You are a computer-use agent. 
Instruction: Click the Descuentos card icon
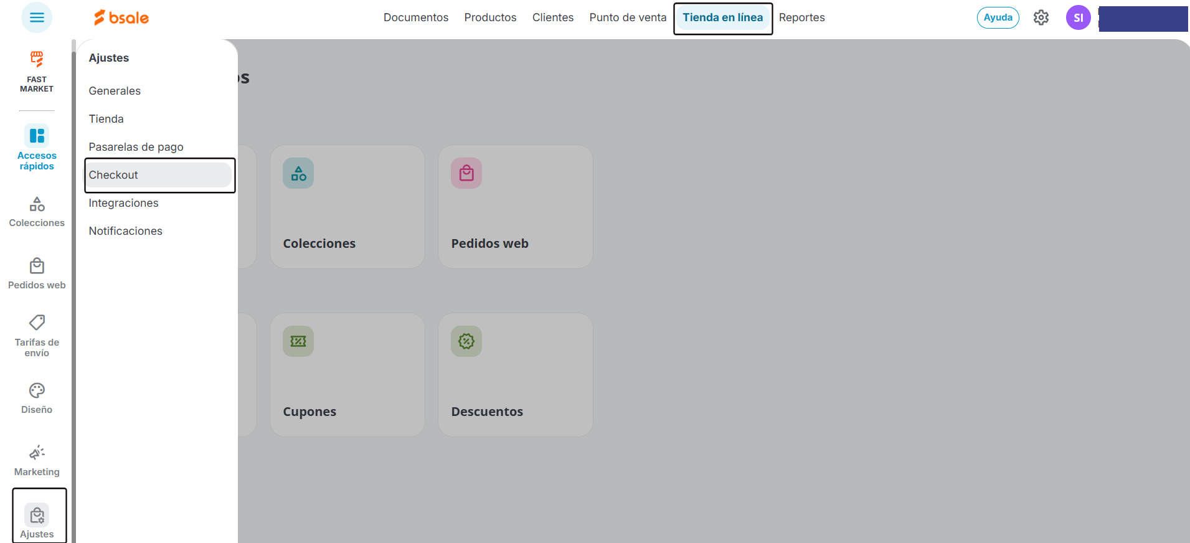coord(466,341)
